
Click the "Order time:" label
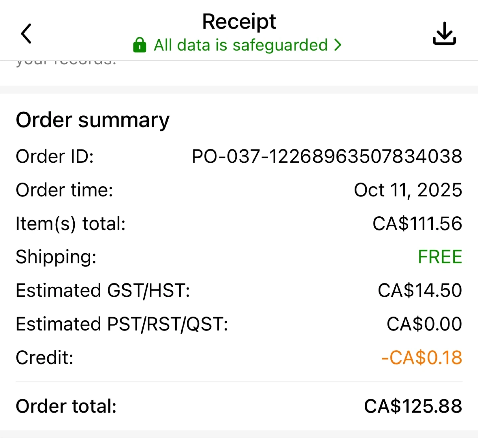(64, 190)
